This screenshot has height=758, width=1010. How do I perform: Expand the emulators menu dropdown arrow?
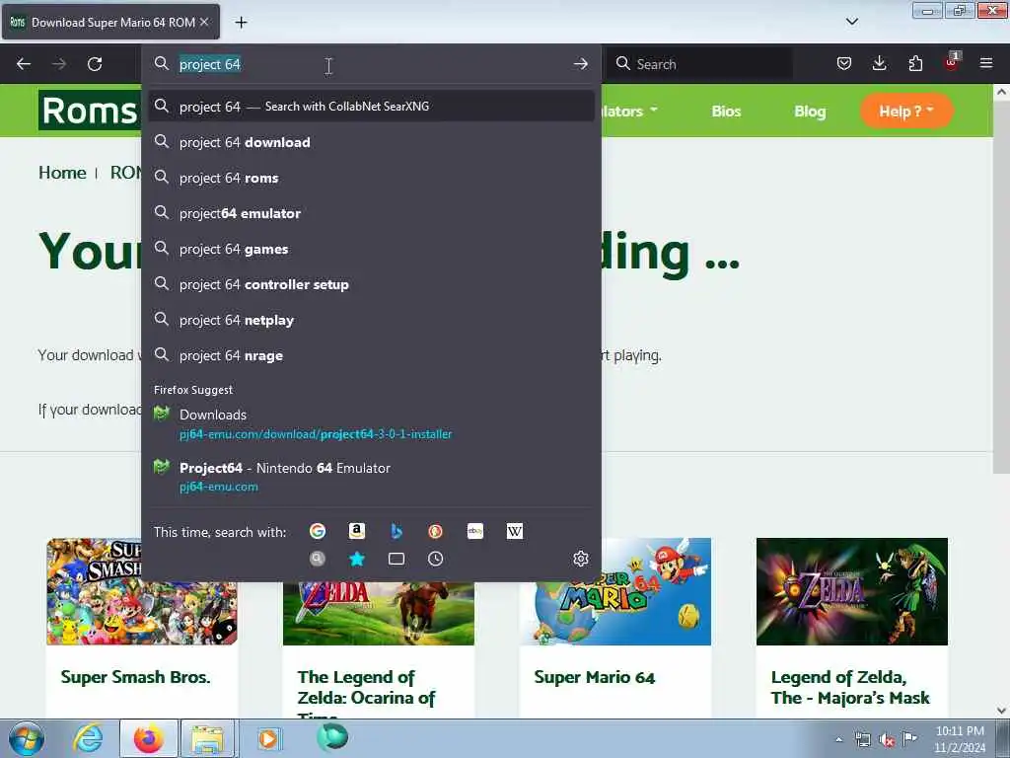tap(654, 110)
